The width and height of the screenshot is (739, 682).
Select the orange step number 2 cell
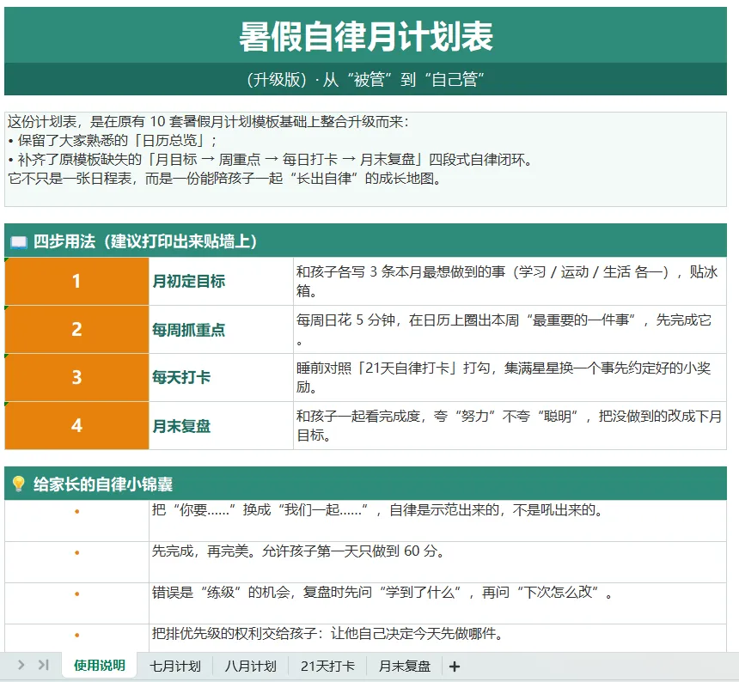pos(76,329)
